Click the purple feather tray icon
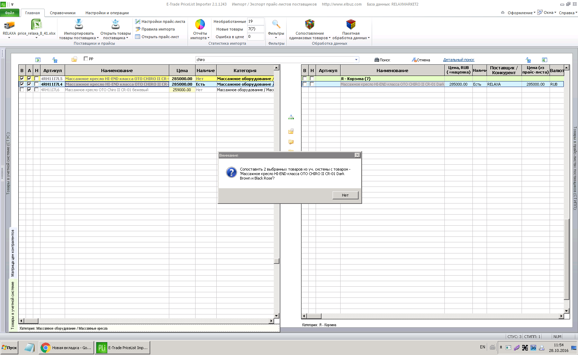Screen dimensions: 578x355 (517, 347)
